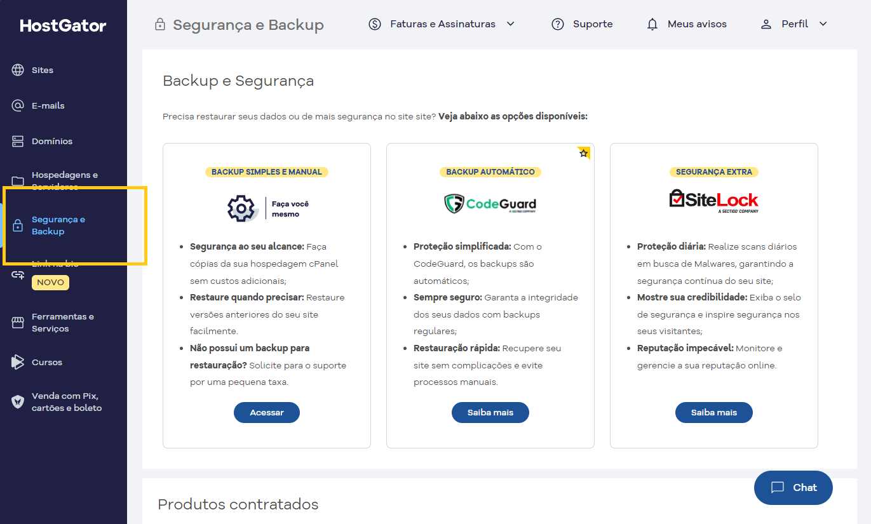Click the SiteLock logo
Viewport: 871px width, 524px height.
click(714, 201)
